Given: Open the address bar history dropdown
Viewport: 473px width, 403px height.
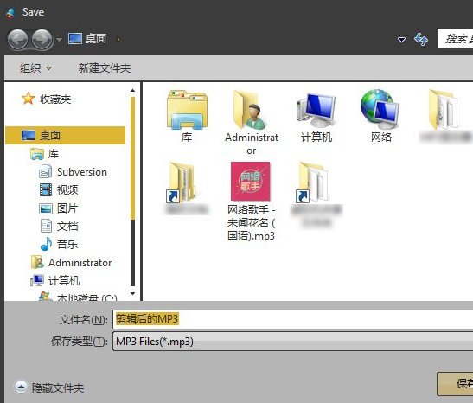Looking at the screenshot, I should pyautogui.click(x=401, y=40).
